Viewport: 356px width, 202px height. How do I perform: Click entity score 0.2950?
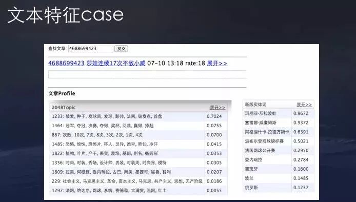click(301, 151)
